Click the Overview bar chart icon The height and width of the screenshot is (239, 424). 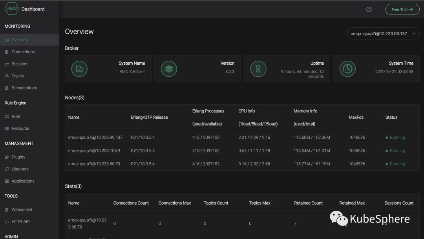[7, 40]
